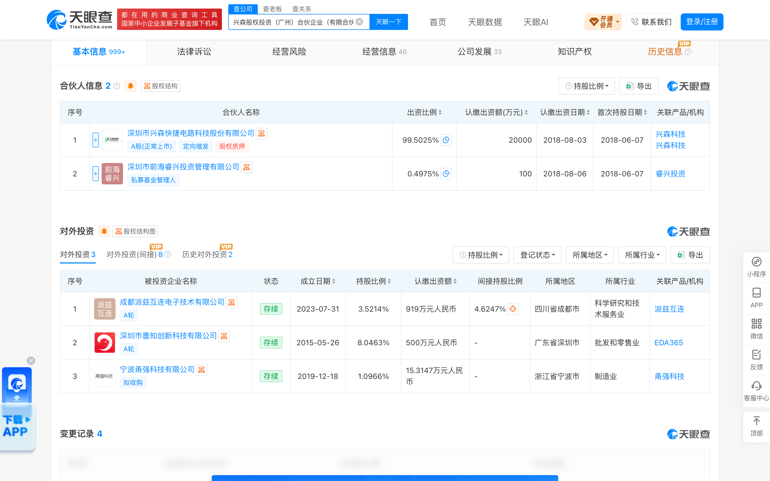Click 导出 button in 合伙人信息 section
770x481 pixels.
(639, 86)
